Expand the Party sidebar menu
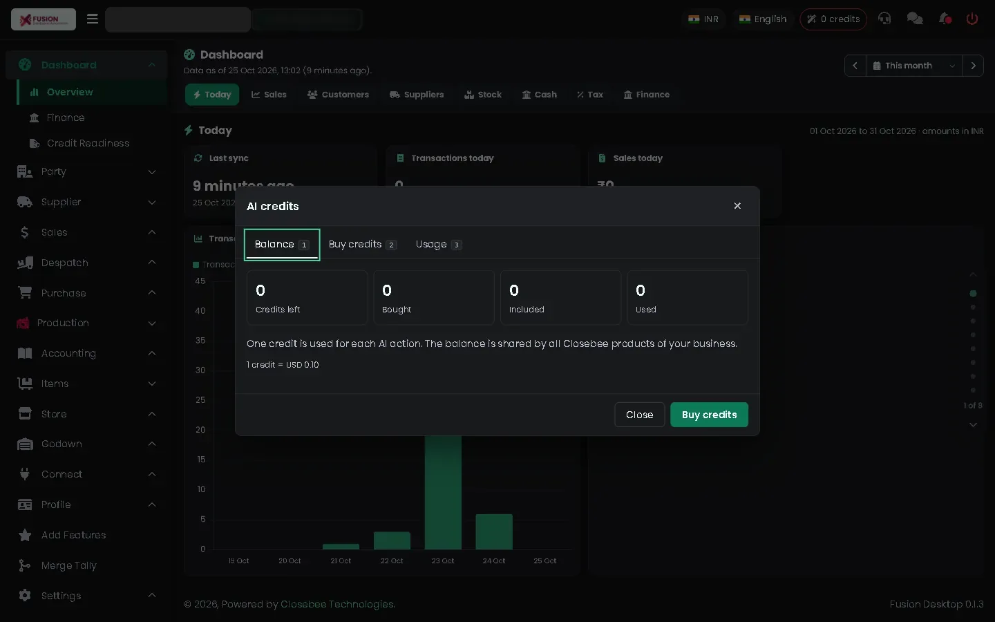This screenshot has width=995, height=622. tap(86, 171)
